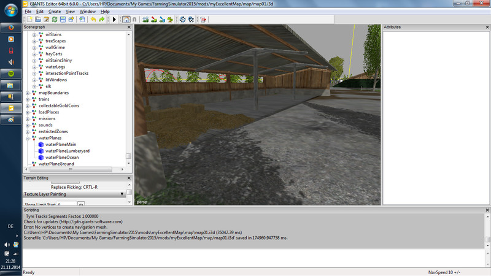The image size is (491, 276).
Task: Click the volume icon in system tray
Action: click(7, 245)
